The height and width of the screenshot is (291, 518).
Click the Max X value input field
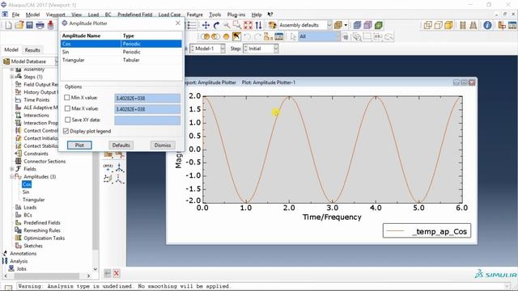click(147, 109)
